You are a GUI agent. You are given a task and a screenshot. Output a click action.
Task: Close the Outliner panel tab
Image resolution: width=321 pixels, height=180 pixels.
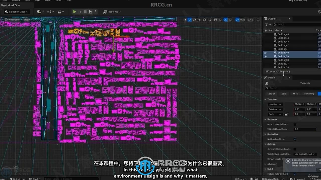pos(289,19)
